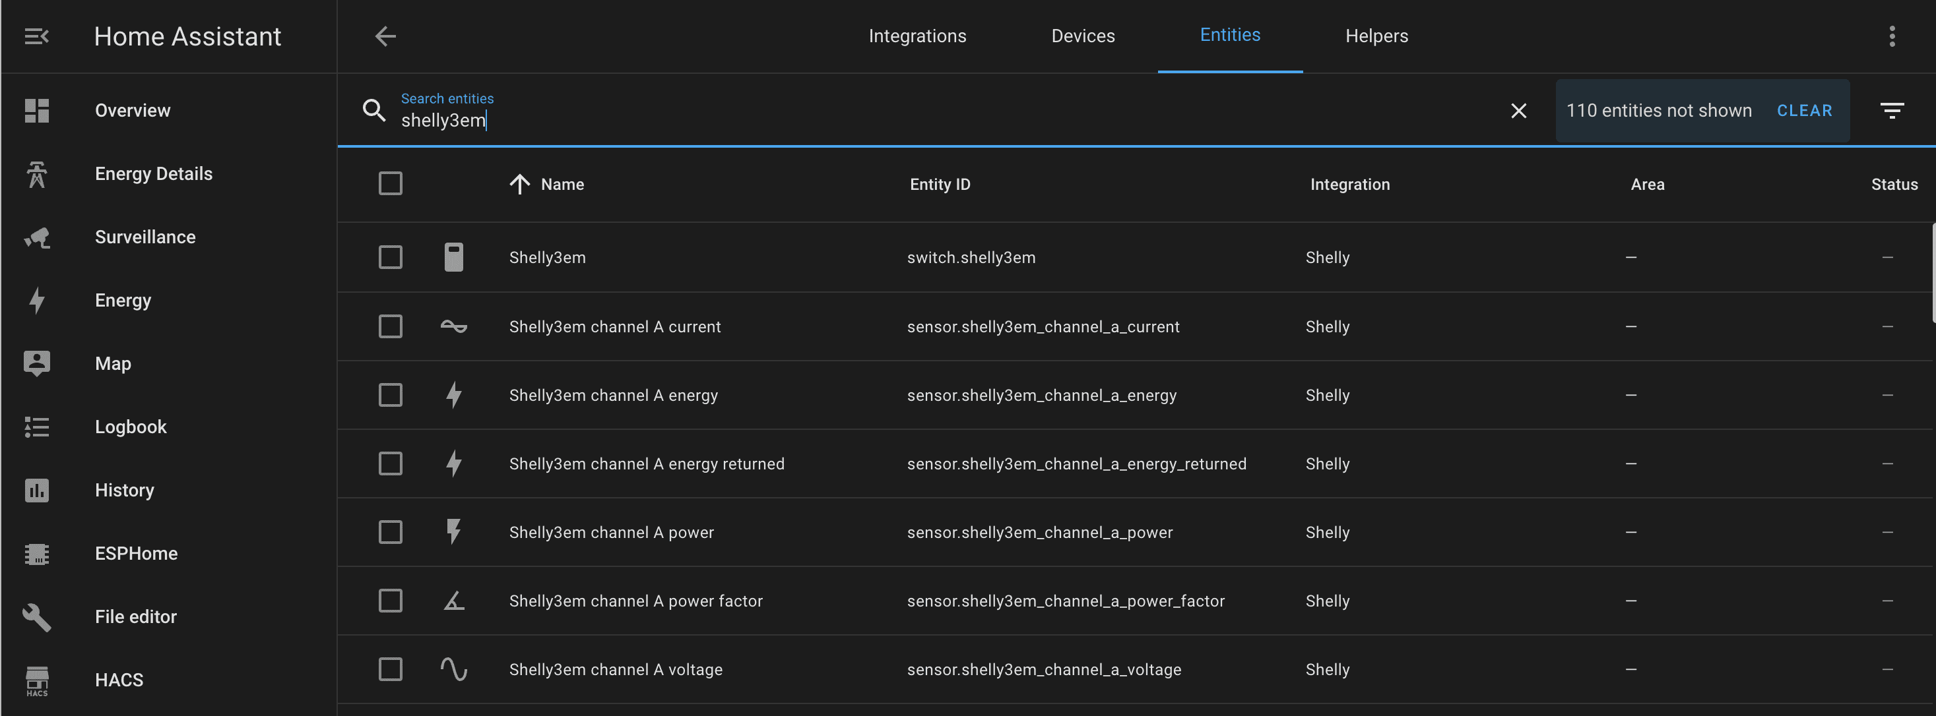This screenshot has width=1936, height=716.
Task: Sort by the Integration column header
Action: click(x=1350, y=184)
